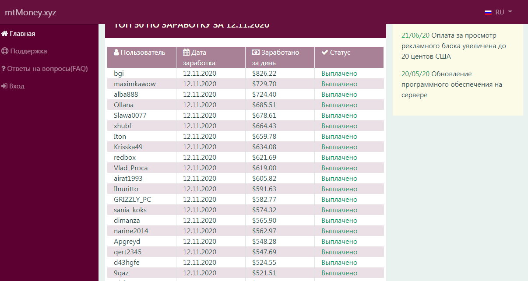Click the calendar icon in Дата заработка header
The image size is (528, 281).
pos(186,53)
